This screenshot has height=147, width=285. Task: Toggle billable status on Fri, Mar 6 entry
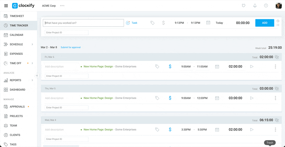click(x=170, y=67)
